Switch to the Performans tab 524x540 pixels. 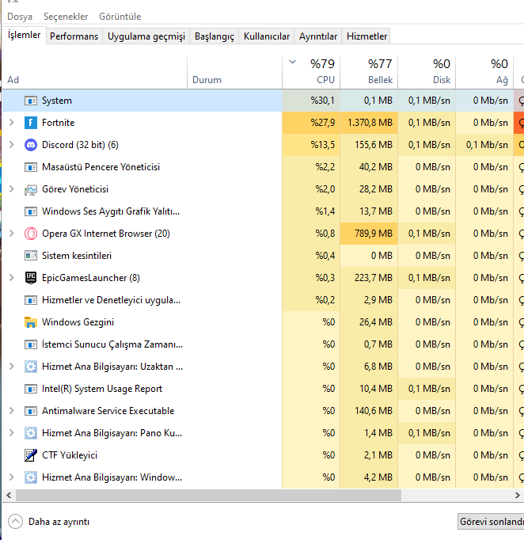point(74,36)
